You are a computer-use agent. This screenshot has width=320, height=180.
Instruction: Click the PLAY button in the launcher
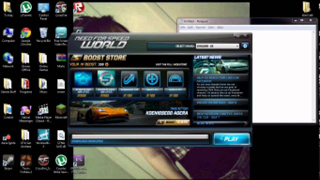(231, 139)
